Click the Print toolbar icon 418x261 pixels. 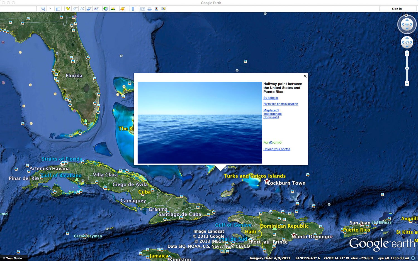150,9
